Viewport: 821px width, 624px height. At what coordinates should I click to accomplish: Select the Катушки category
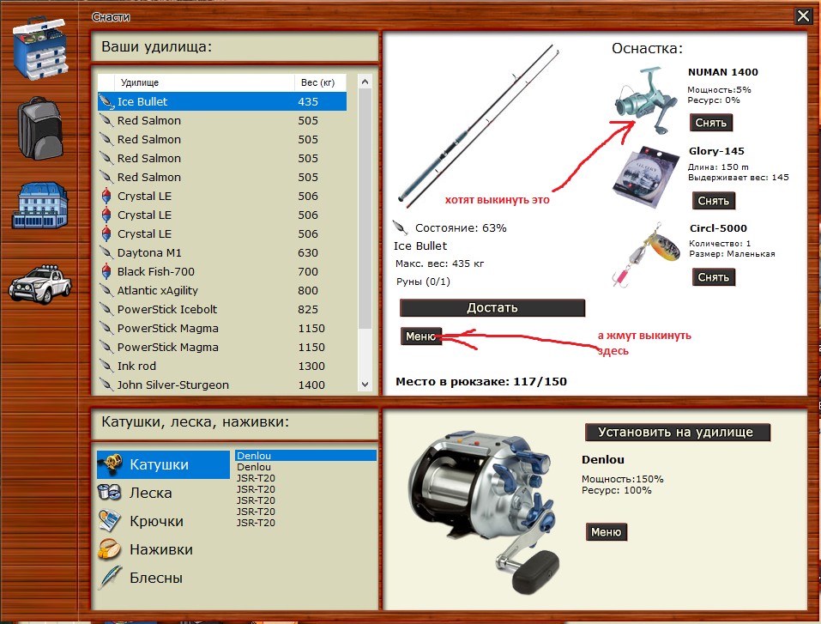(x=158, y=464)
